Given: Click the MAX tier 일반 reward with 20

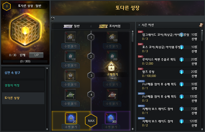Looking at the screenshot, I should pyautogui.click(x=71, y=118).
